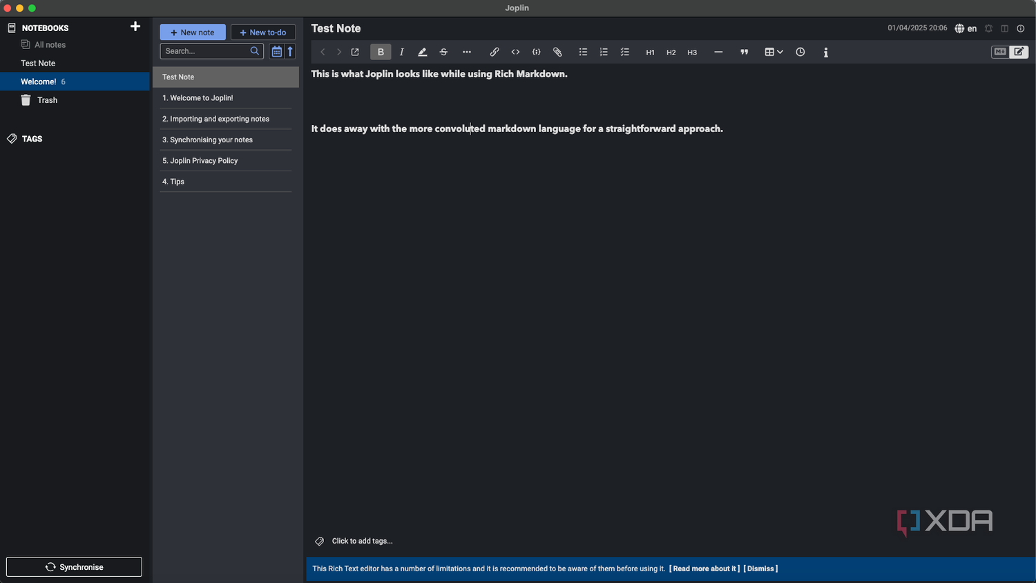
Task: Insert a horizontal rule
Action: coord(718,52)
